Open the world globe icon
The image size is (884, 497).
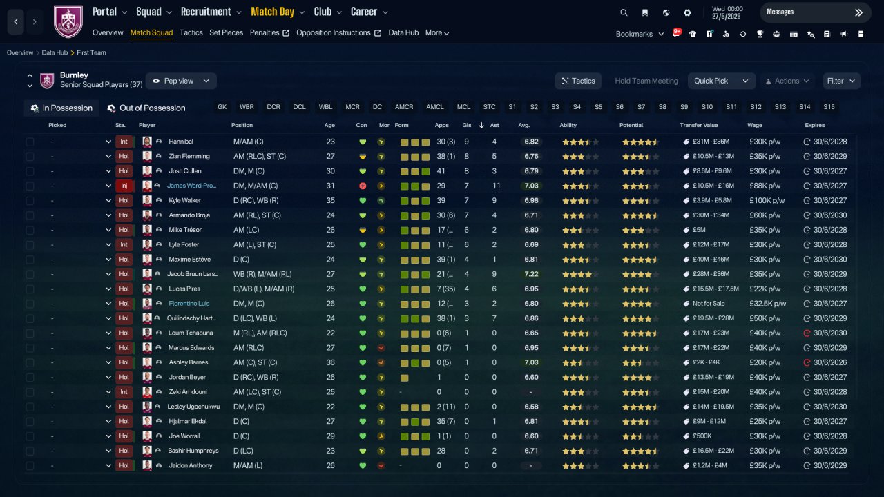click(x=666, y=12)
